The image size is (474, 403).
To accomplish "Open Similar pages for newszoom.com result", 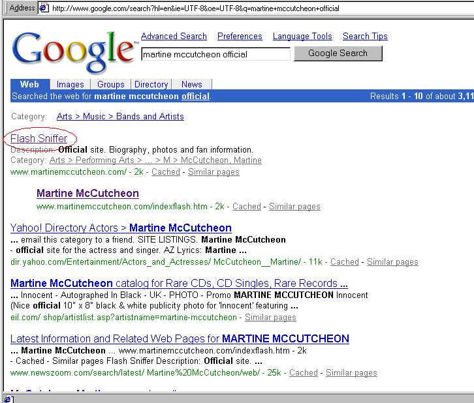I will click(x=351, y=373).
